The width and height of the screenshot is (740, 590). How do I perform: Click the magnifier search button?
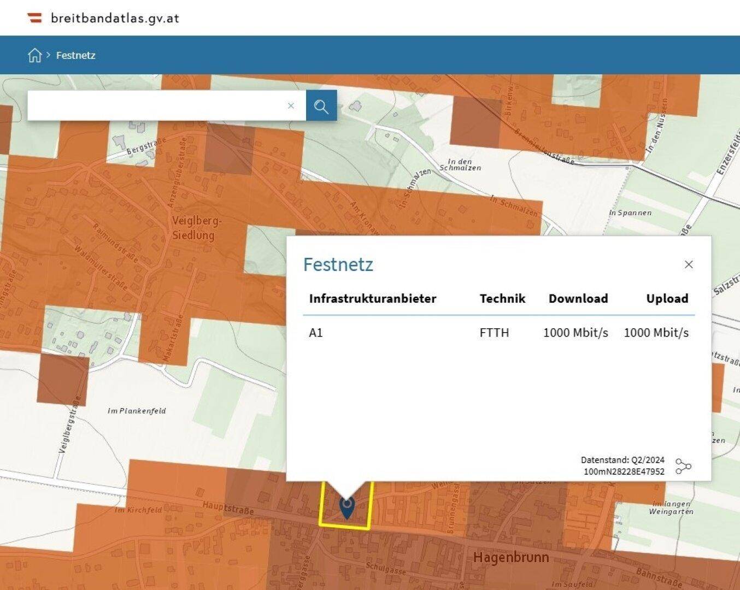tap(321, 106)
